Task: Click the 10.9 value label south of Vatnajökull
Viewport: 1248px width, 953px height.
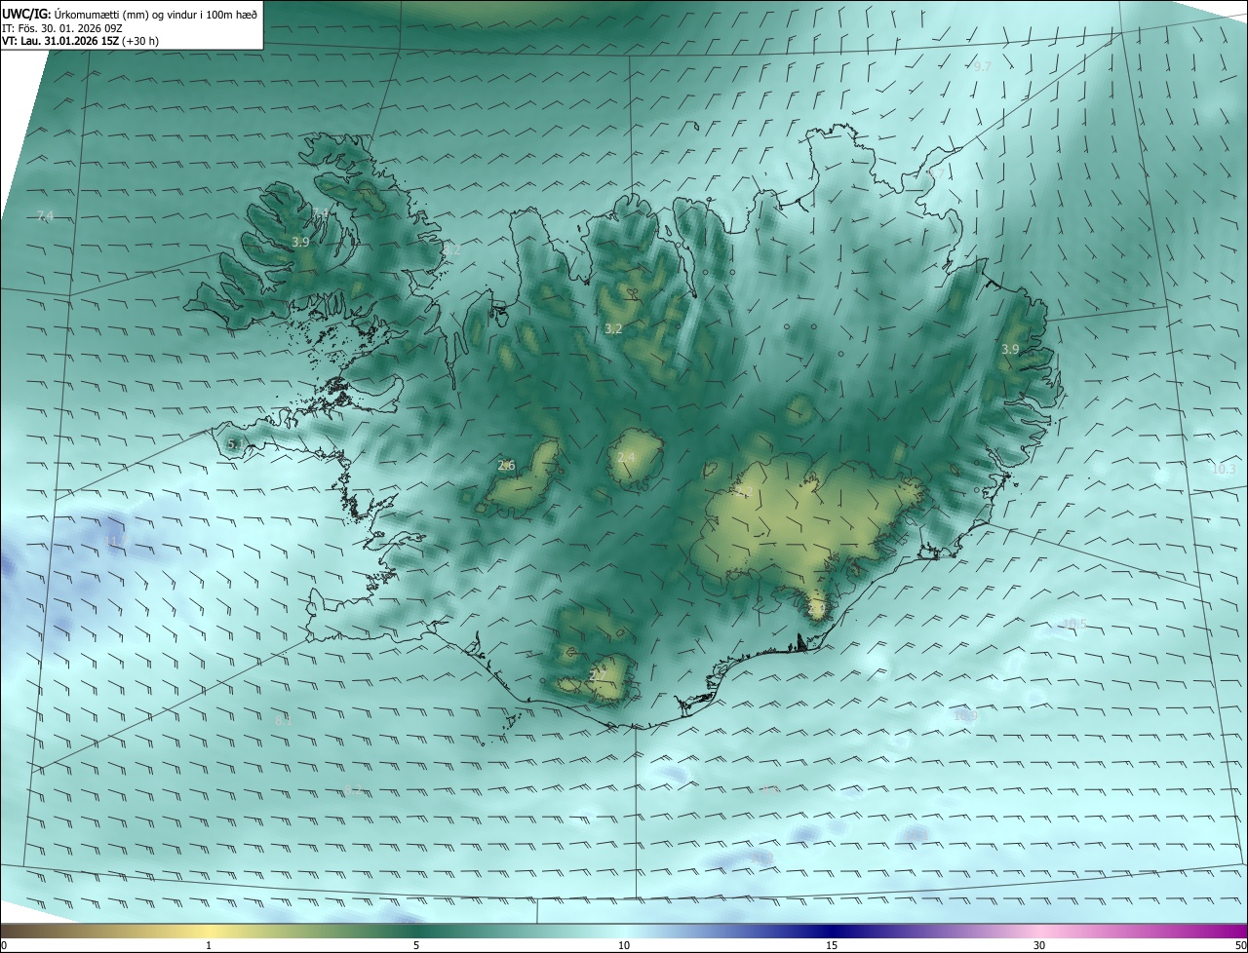Action: coord(965,716)
